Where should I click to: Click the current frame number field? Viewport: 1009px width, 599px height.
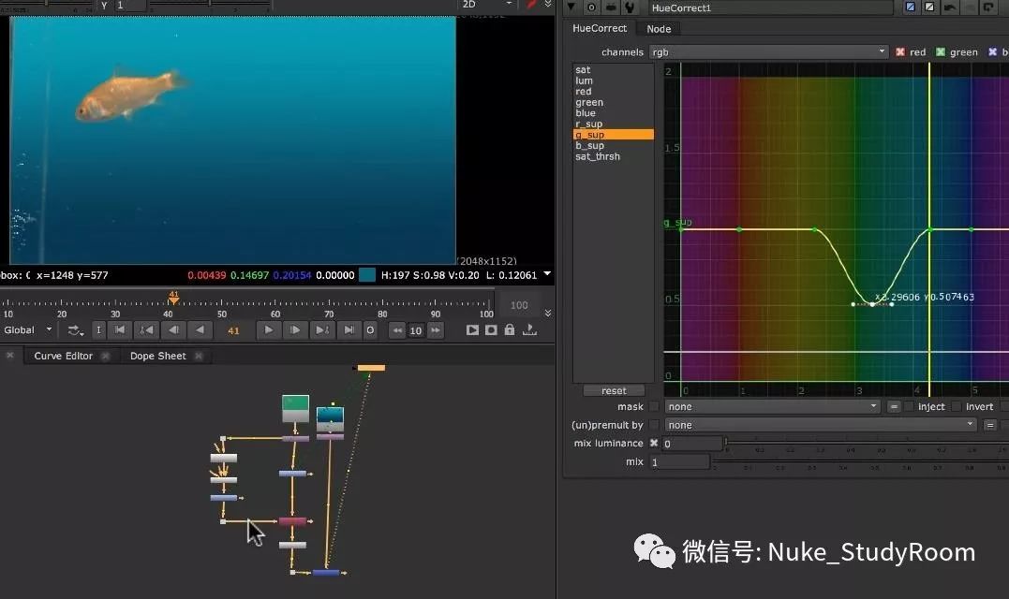233,330
